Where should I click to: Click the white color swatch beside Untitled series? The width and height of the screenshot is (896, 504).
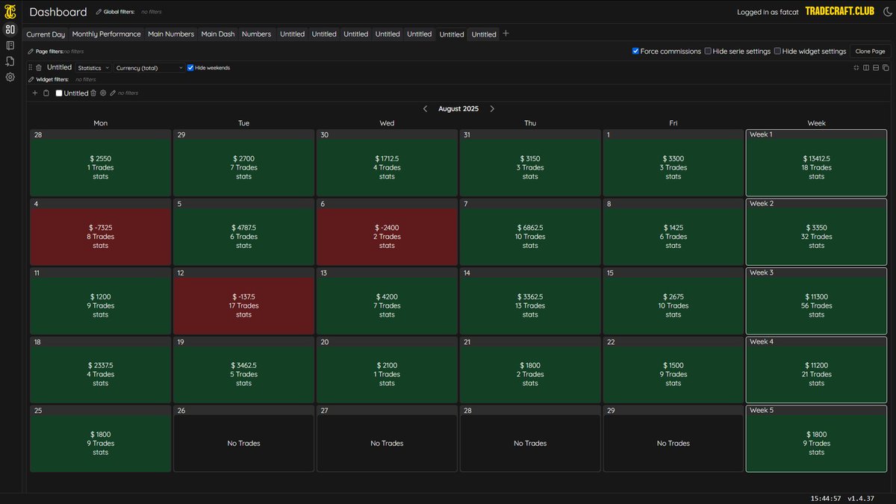(x=59, y=93)
